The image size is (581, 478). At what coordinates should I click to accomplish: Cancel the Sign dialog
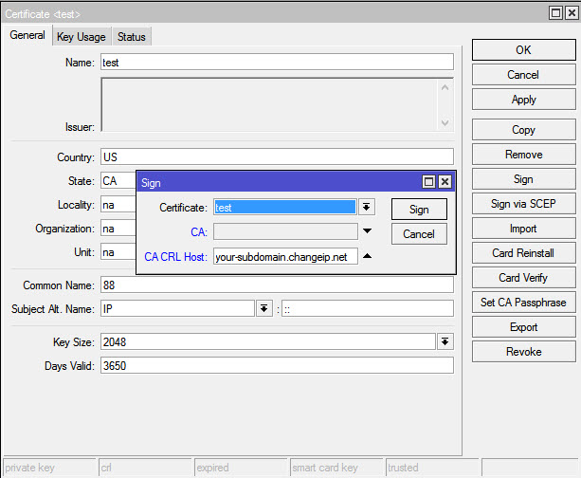coord(419,234)
